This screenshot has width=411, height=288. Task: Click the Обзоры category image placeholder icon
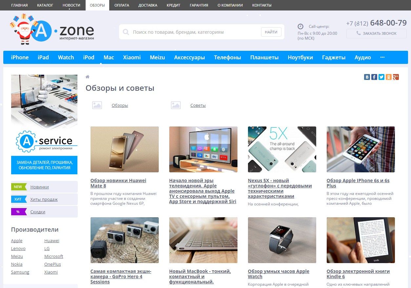97,105
